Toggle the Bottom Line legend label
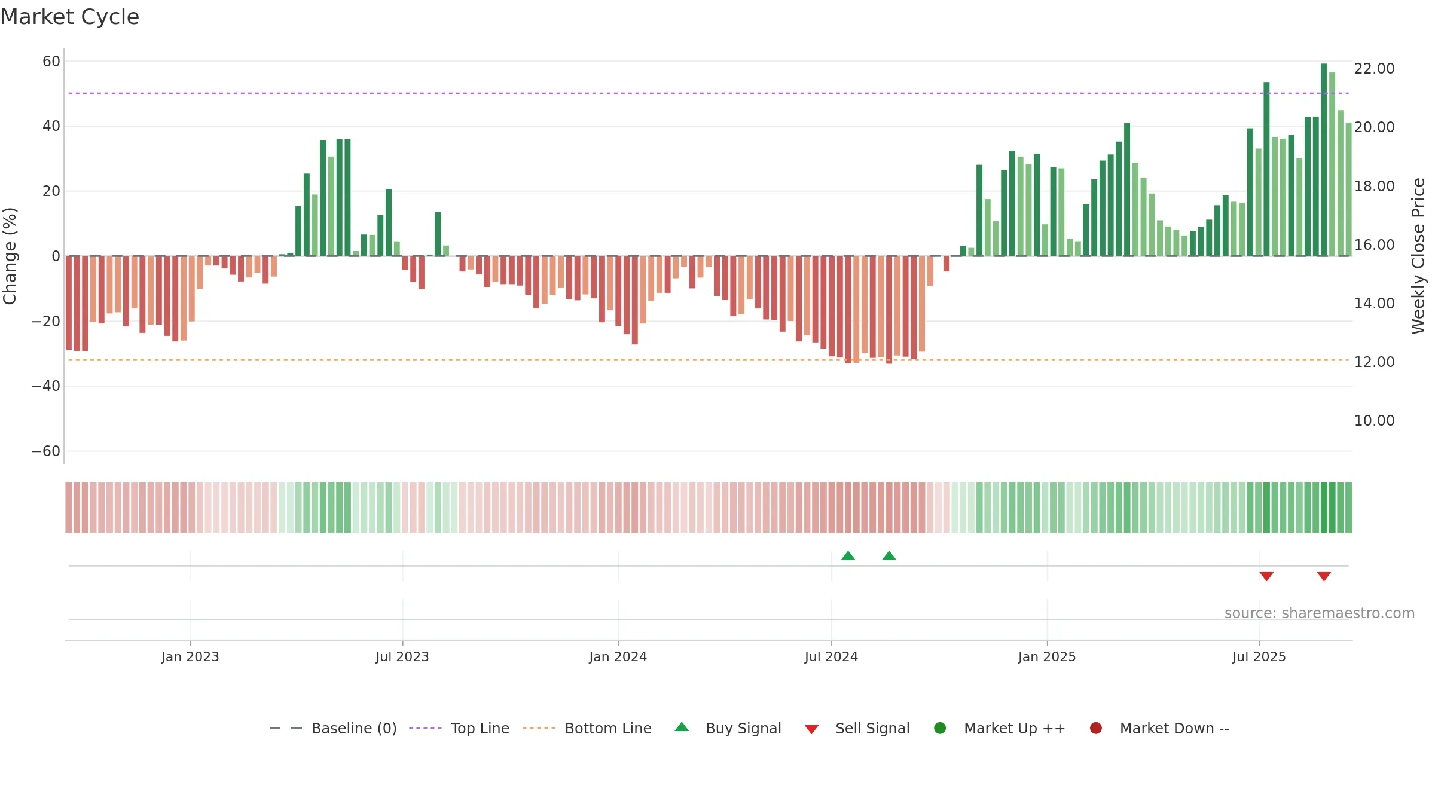 coord(608,728)
